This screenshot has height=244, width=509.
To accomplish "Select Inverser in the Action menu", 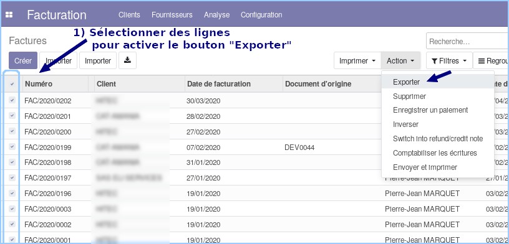I will click(x=438, y=124).
